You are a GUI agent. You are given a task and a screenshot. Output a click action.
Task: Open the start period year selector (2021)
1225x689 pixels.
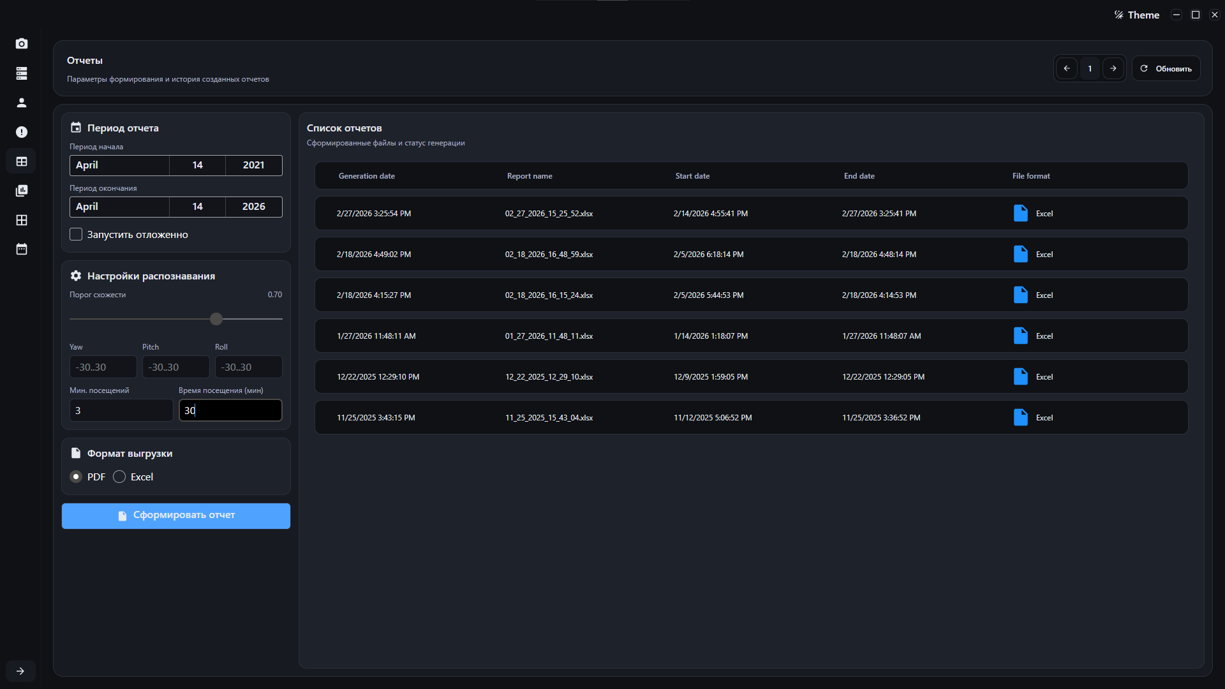(253, 165)
